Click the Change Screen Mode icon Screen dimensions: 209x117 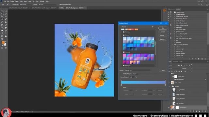[6, 48]
